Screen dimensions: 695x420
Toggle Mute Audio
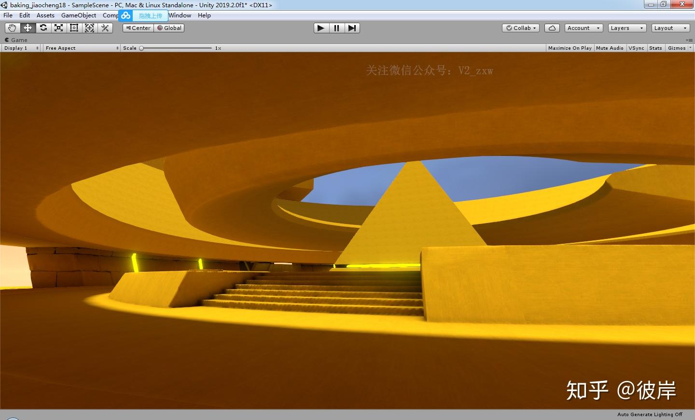click(610, 48)
